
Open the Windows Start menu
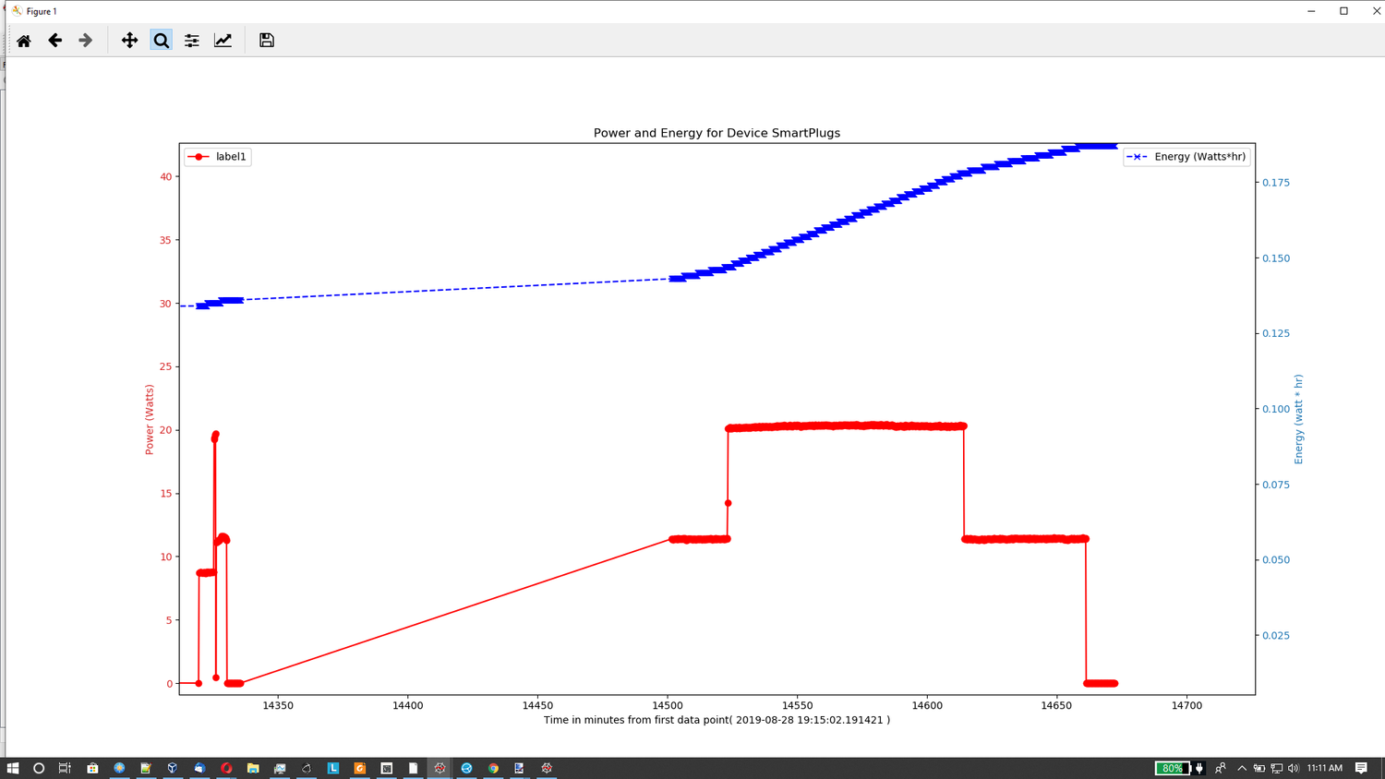tap(12, 768)
